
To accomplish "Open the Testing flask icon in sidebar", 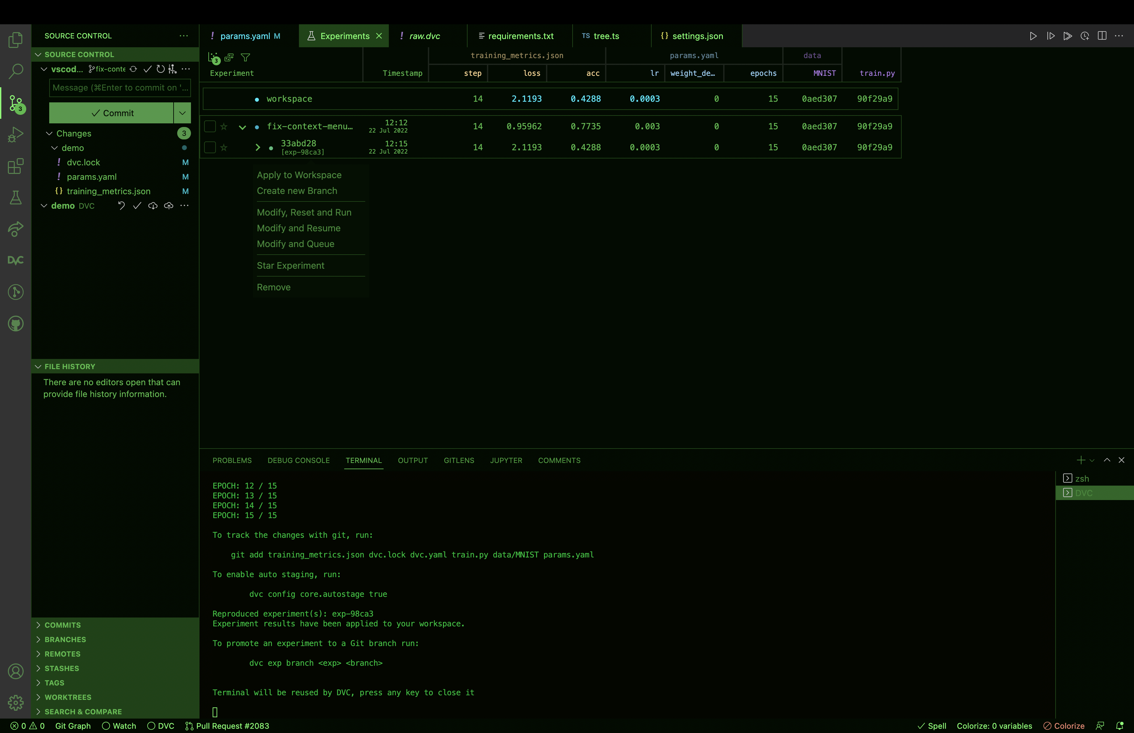I will 16,198.
